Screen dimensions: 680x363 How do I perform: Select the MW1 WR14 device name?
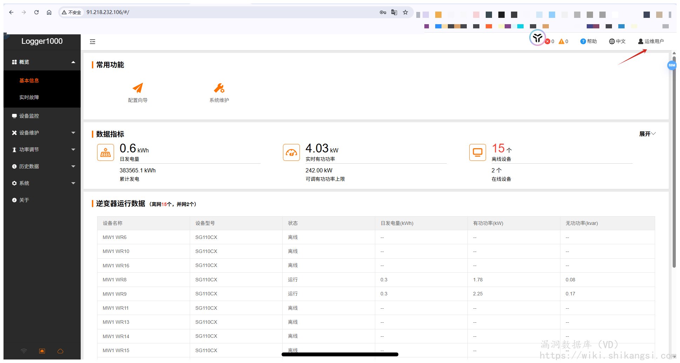116,336
